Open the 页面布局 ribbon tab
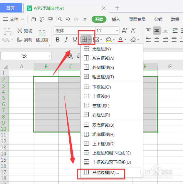Image resolution: width=183 pixels, height=184 pixels. [x=137, y=19]
